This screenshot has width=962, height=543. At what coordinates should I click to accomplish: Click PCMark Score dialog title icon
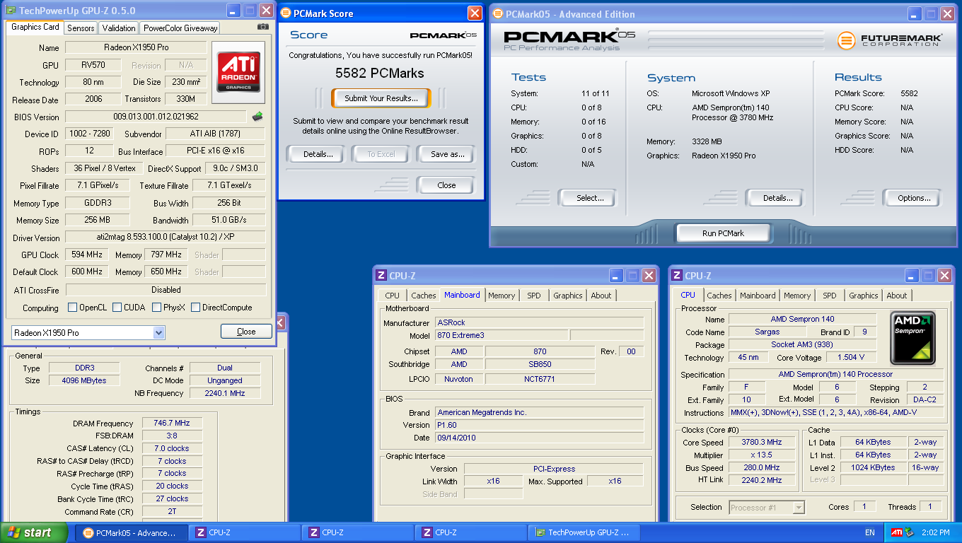(285, 13)
